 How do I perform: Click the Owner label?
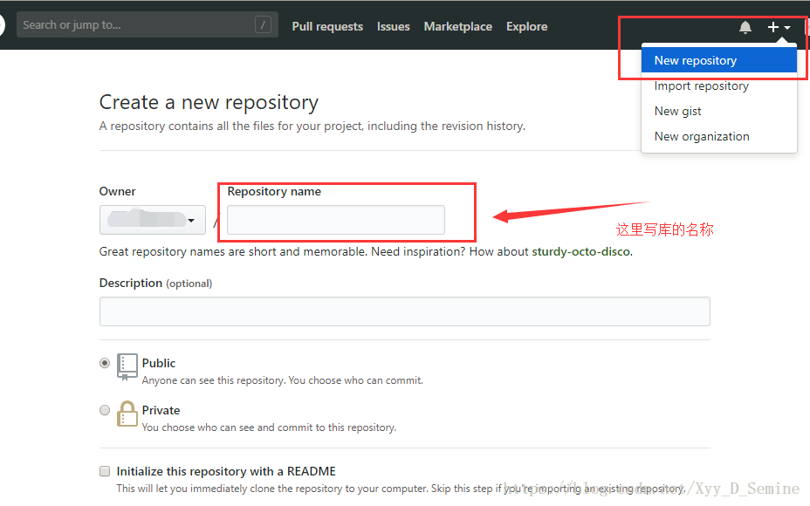pos(117,192)
